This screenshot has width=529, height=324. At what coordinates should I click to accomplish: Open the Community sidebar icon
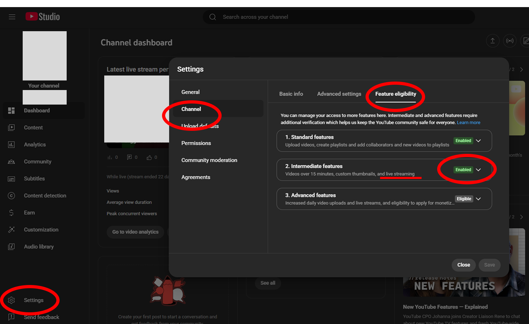pyautogui.click(x=11, y=161)
